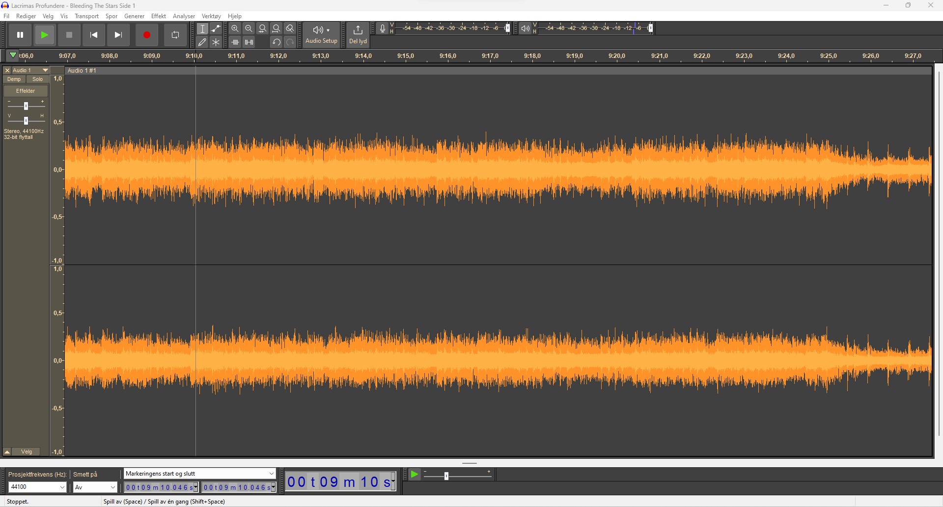Click the 9:15,0 mark on the timeline
The height and width of the screenshot is (507, 943).
pyautogui.click(x=405, y=56)
